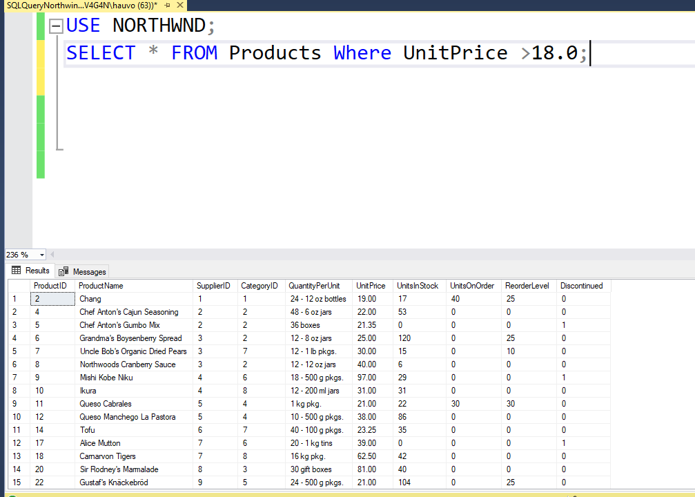
Task: Click the Chang product name cell
Action: [x=90, y=299]
